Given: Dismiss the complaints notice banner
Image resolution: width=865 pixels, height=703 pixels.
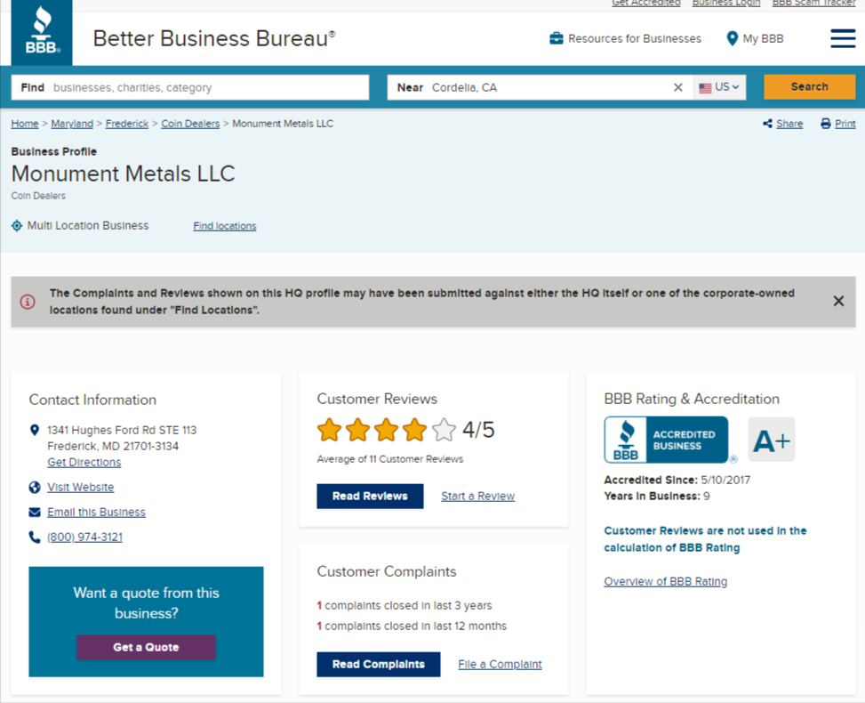Looking at the screenshot, I should coord(838,301).
